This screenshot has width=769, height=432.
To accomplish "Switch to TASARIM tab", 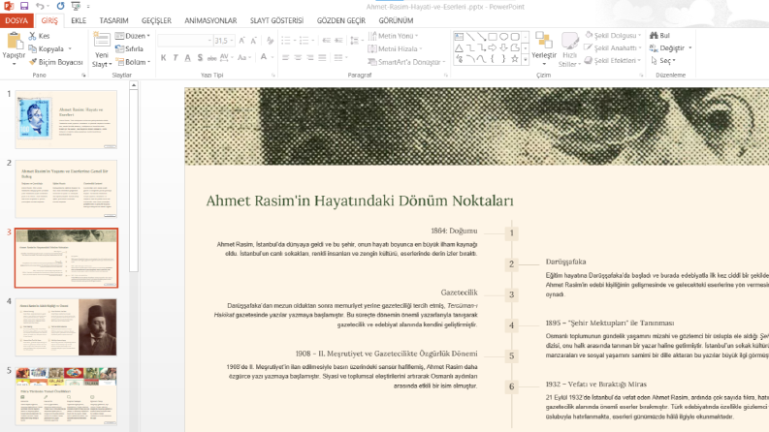I will (113, 20).
